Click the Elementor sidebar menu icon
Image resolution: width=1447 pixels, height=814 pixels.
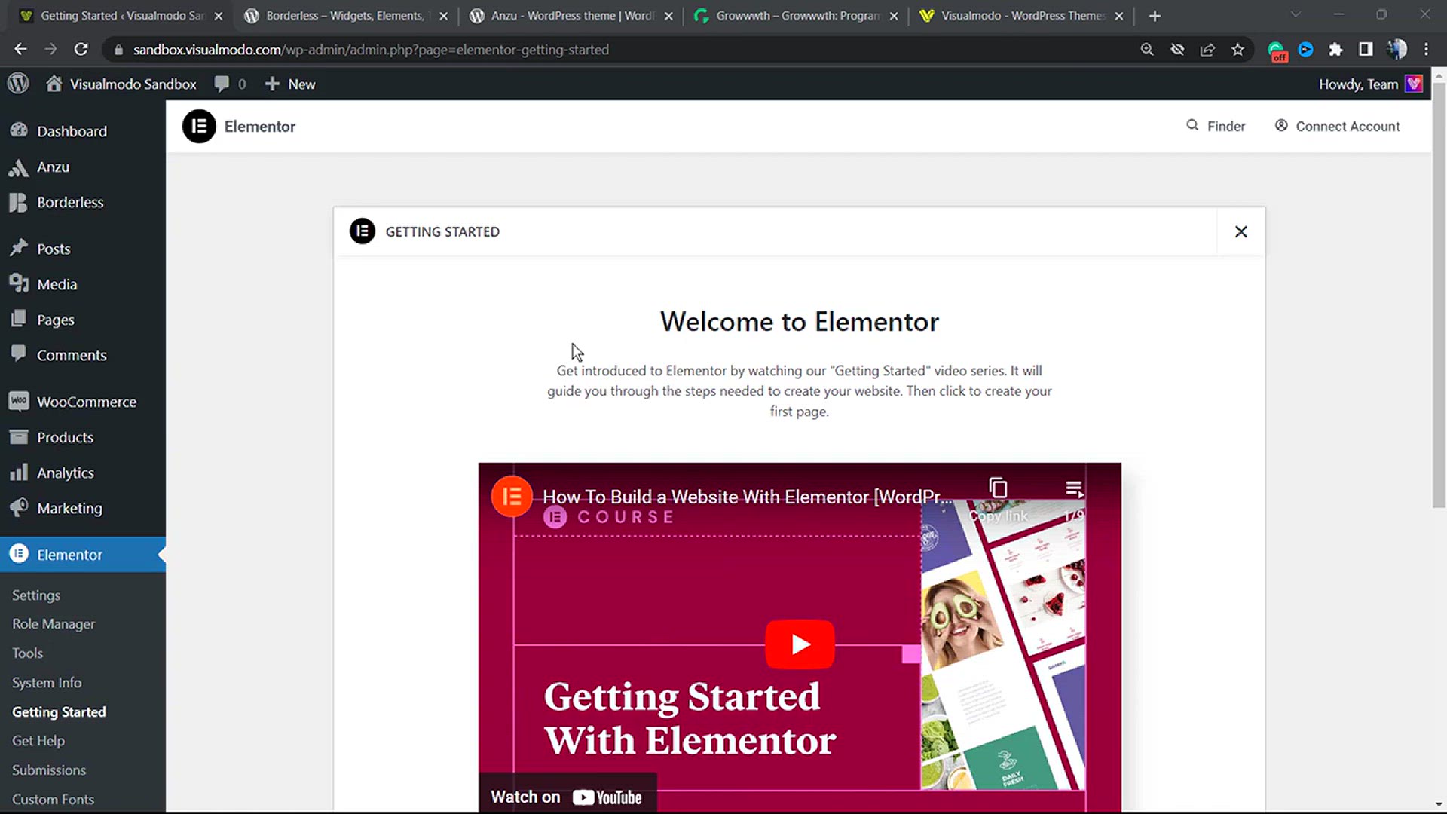19,554
